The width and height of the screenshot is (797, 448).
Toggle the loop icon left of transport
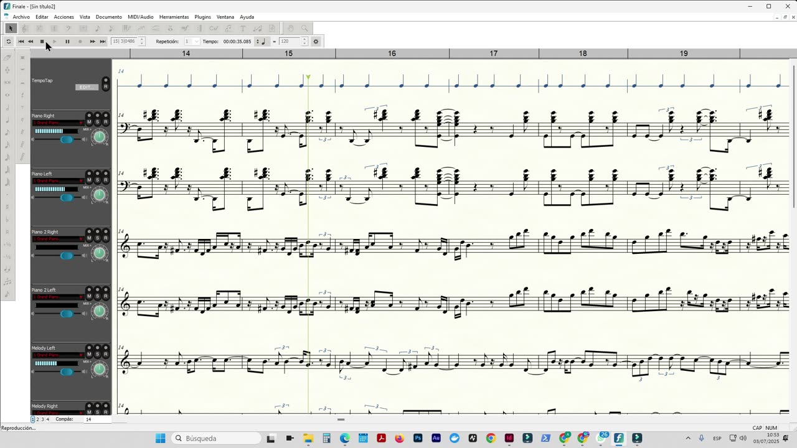tap(9, 42)
